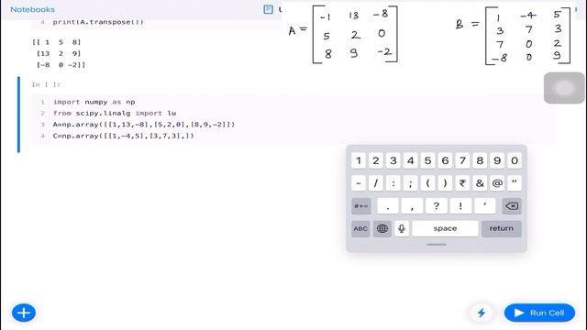Tap the return key
587x330 pixels.
(502, 228)
